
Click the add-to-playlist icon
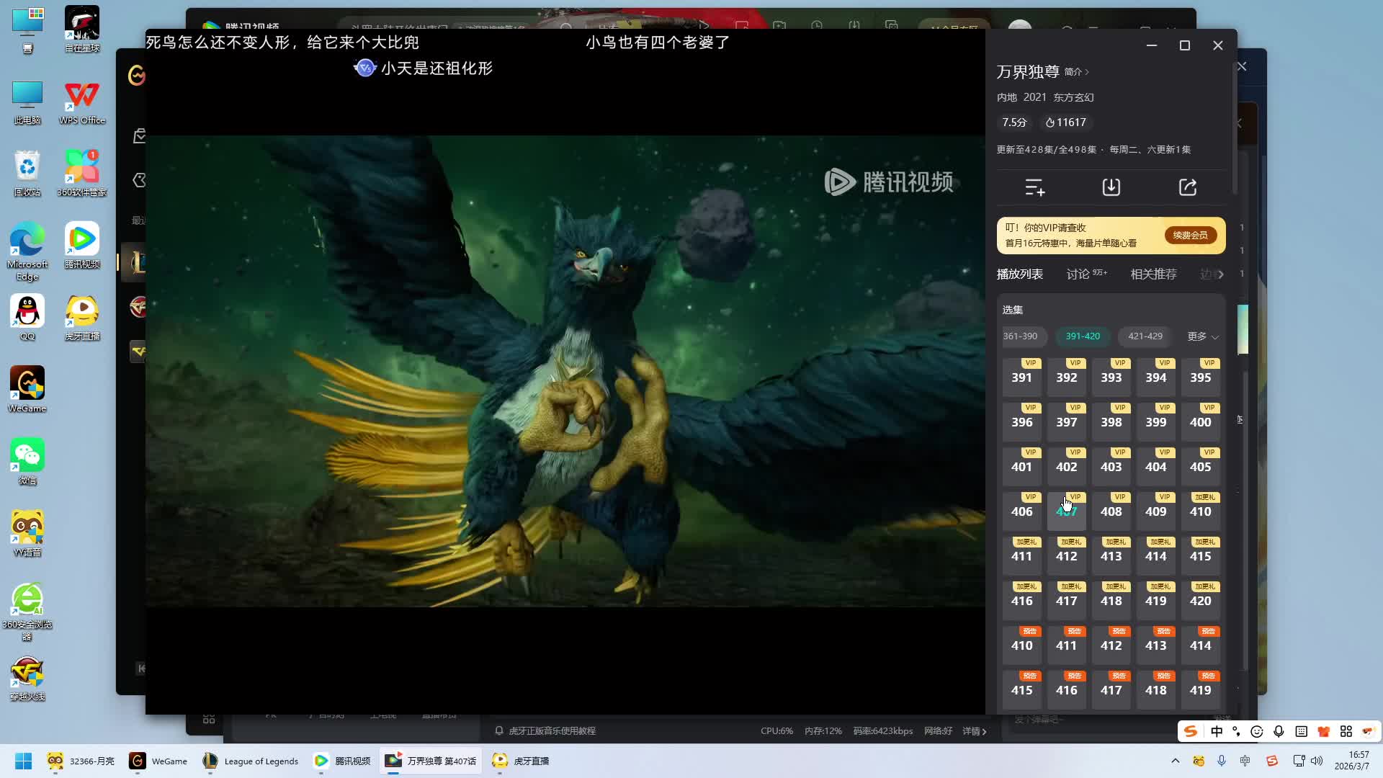1035,187
